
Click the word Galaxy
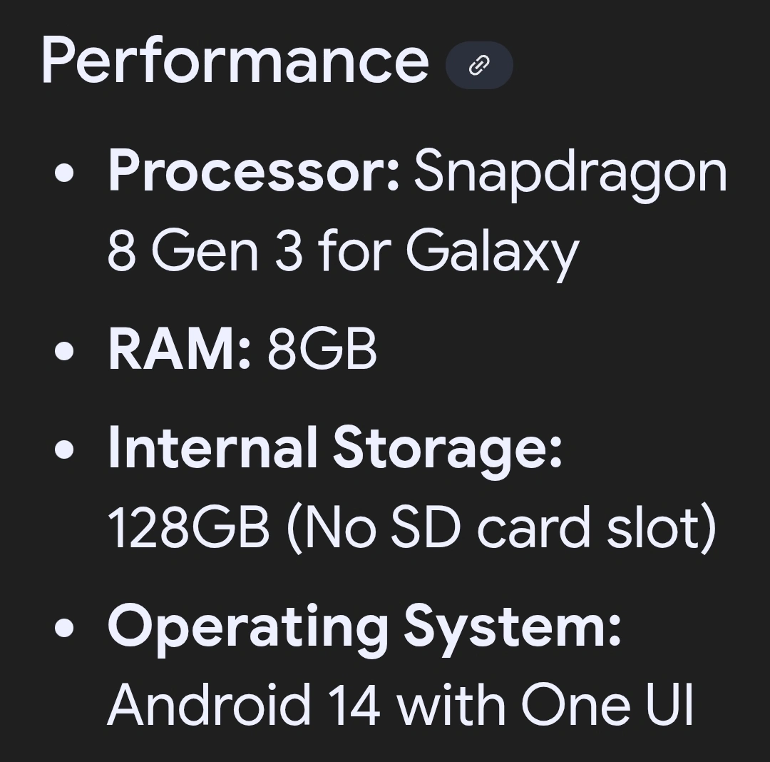pyautogui.click(x=492, y=252)
